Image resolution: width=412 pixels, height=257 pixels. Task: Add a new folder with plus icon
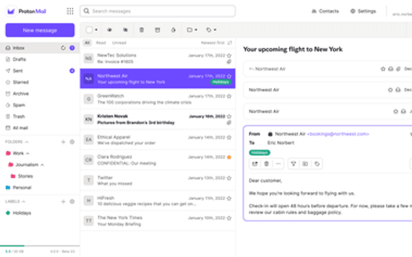(63, 142)
